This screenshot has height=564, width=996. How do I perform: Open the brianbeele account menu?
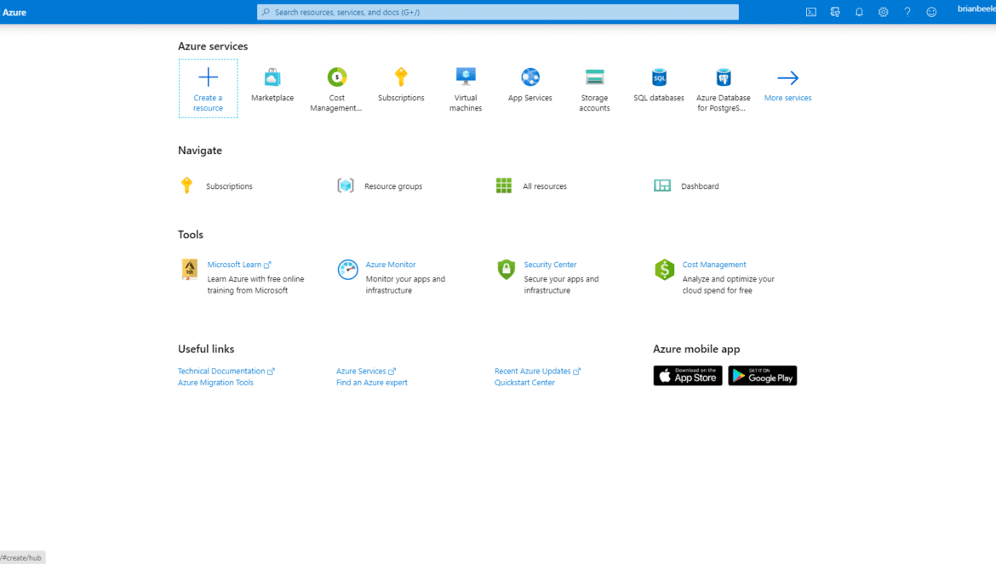(976, 9)
